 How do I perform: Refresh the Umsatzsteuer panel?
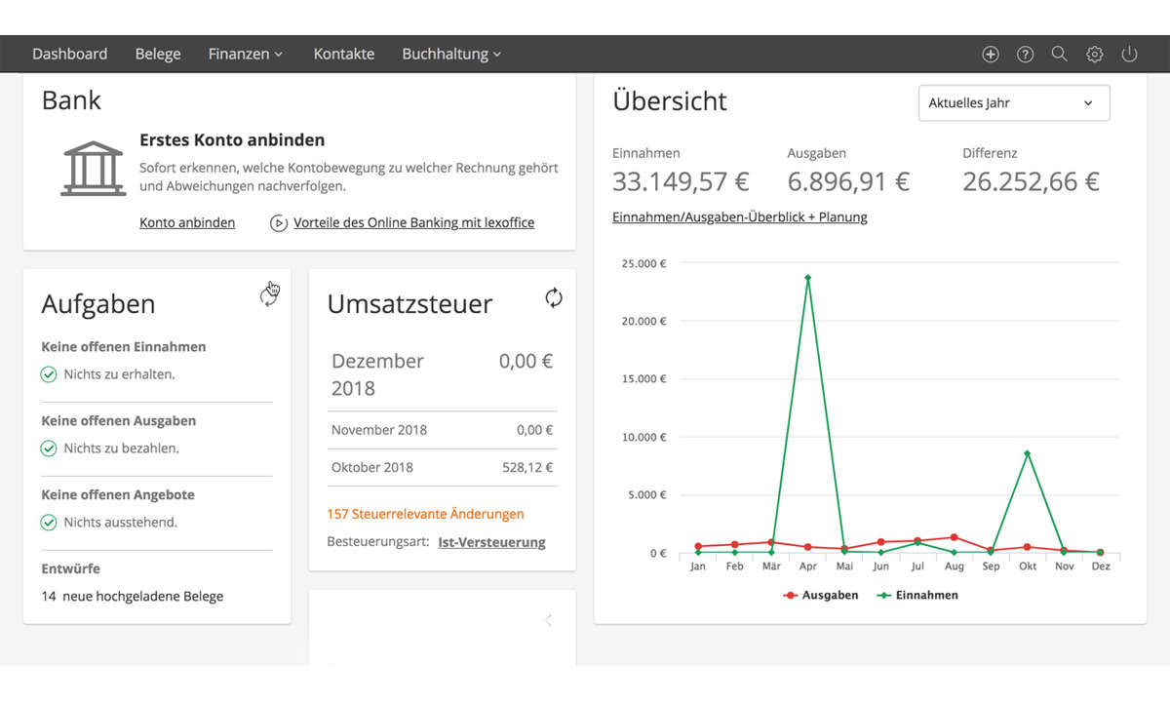pyautogui.click(x=553, y=298)
